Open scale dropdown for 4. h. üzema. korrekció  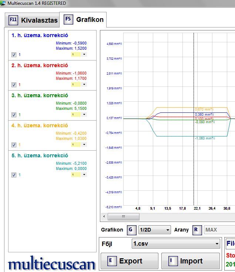click(84, 144)
